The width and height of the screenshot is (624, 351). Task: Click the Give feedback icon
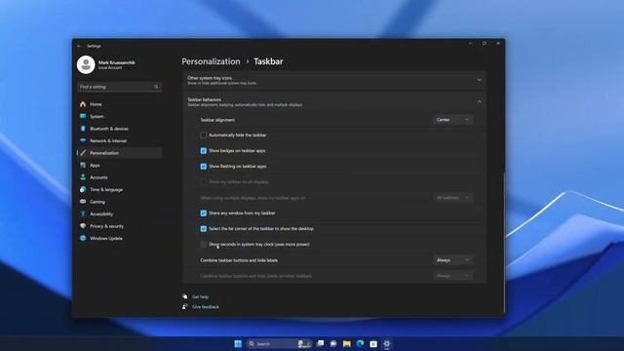coord(185,306)
